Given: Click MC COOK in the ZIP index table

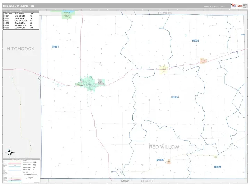Looking at the screenshot, I should click(20, 16).
